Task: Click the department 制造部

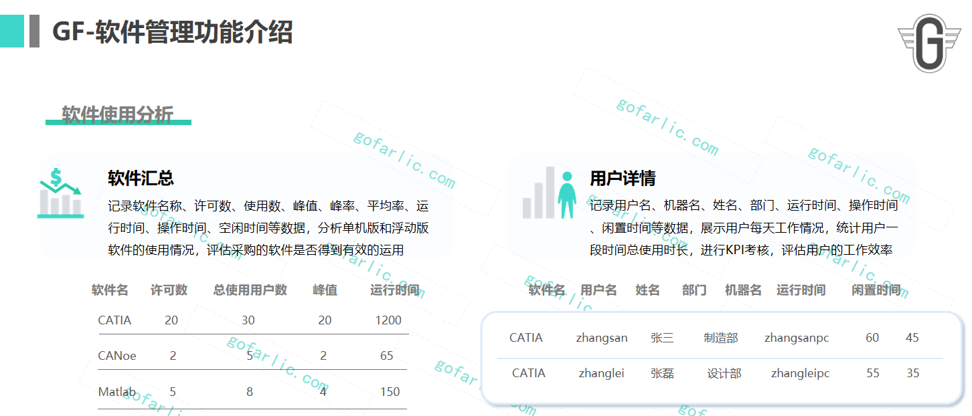Action: [721, 338]
